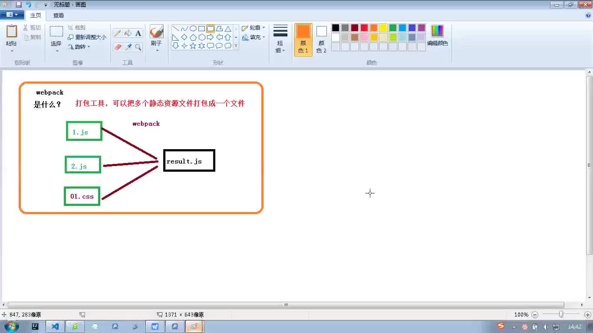Click the horizontal scrollbar at canvas bottom

[x=286, y=305]
